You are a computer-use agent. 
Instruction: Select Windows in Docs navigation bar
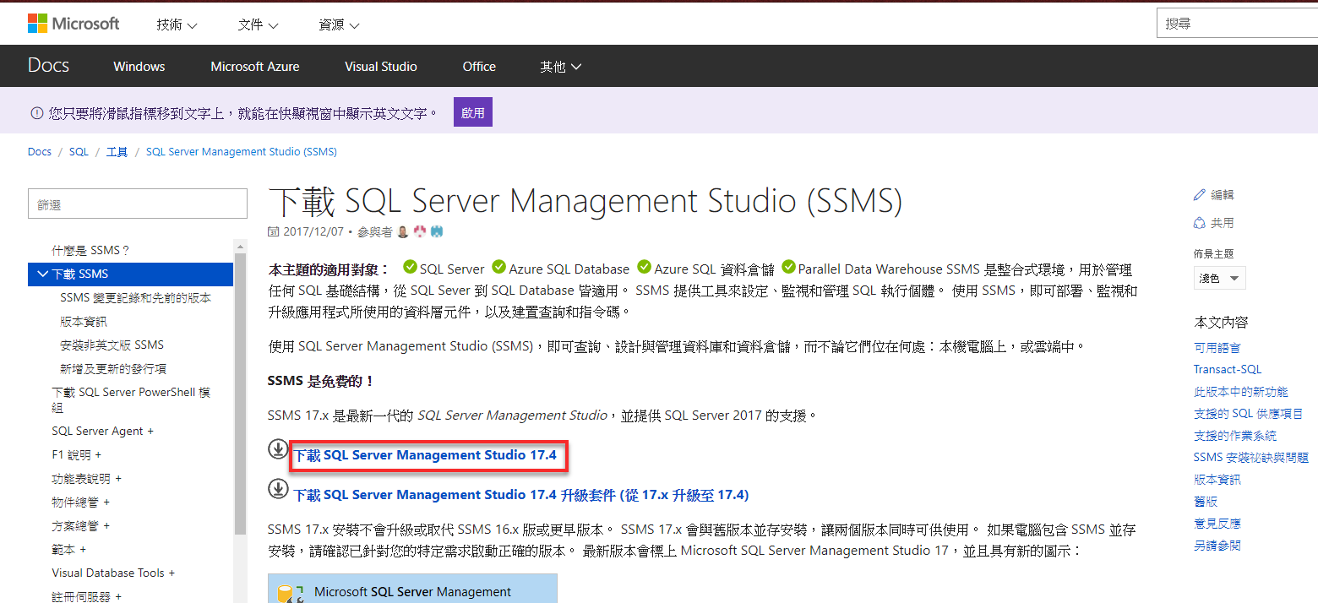(139, 67)
